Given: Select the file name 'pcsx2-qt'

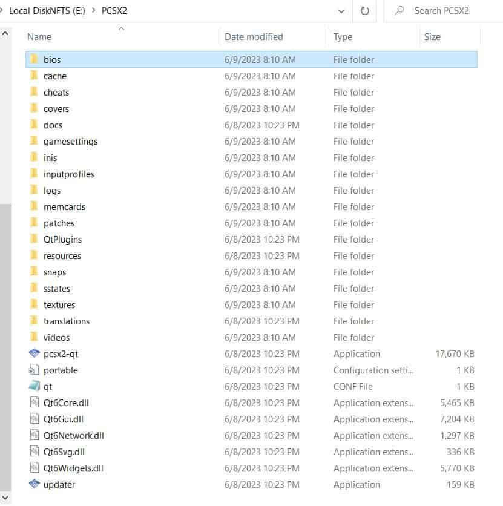Looking at the screenshot, I should pyautogui.click(x=61, y=354).
